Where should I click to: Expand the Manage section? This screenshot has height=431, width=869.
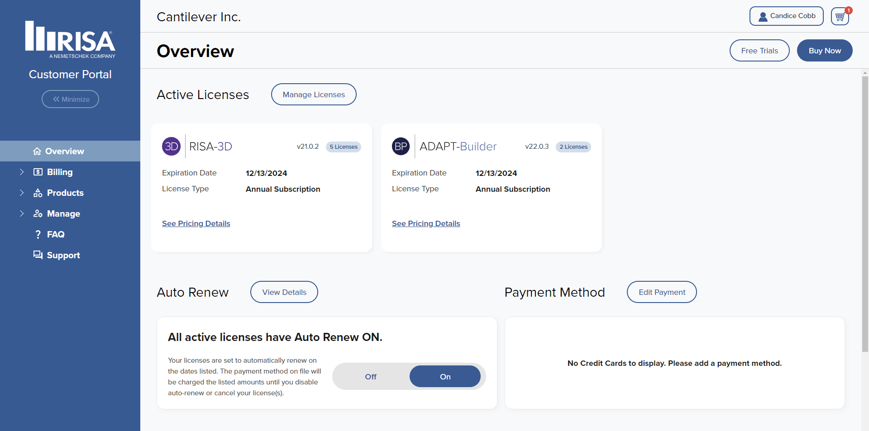[21, 213]
